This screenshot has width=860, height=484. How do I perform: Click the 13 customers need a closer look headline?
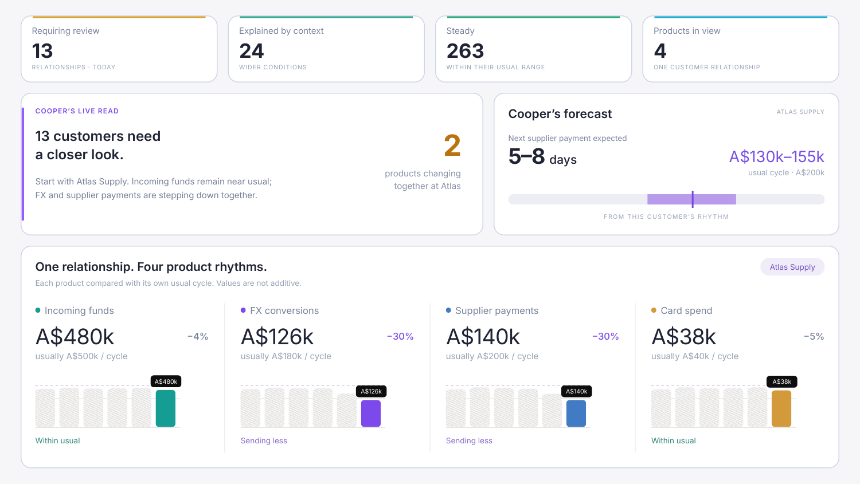(x=98, y=145)
